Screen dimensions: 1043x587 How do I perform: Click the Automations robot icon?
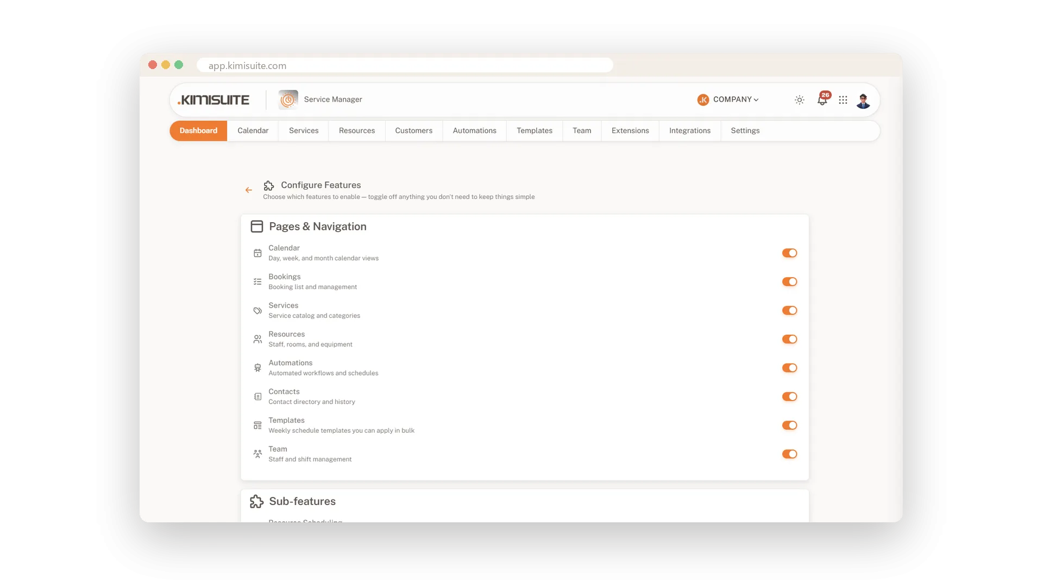coord(257,368)
